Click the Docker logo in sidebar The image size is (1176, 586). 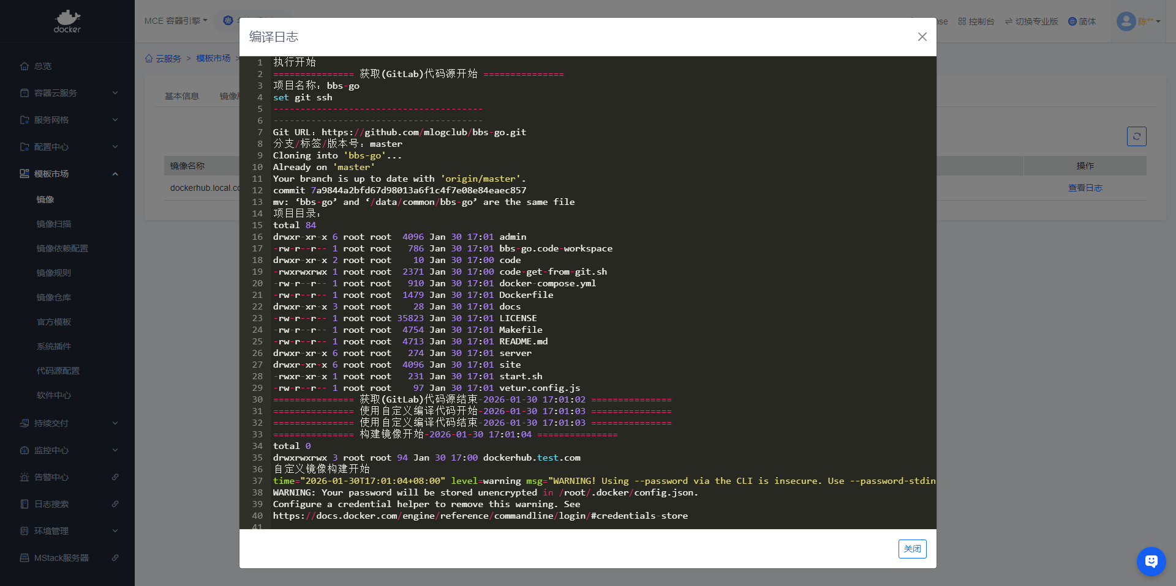coord(67,21)
